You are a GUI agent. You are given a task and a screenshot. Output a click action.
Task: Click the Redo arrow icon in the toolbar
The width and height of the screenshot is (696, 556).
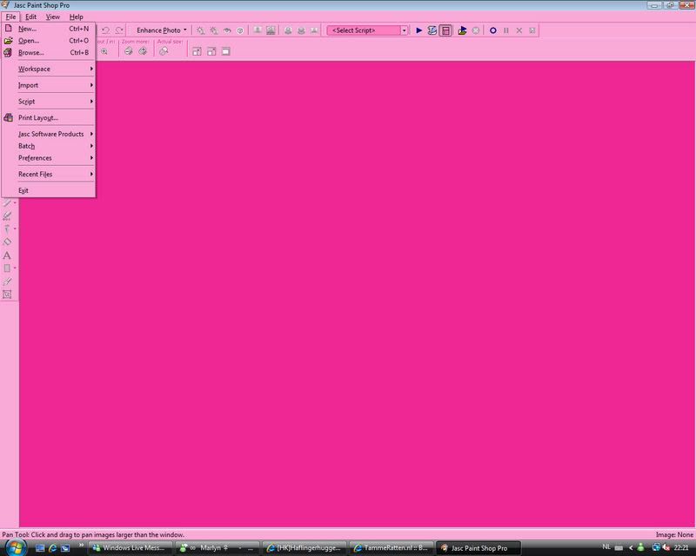pos(119,30)
